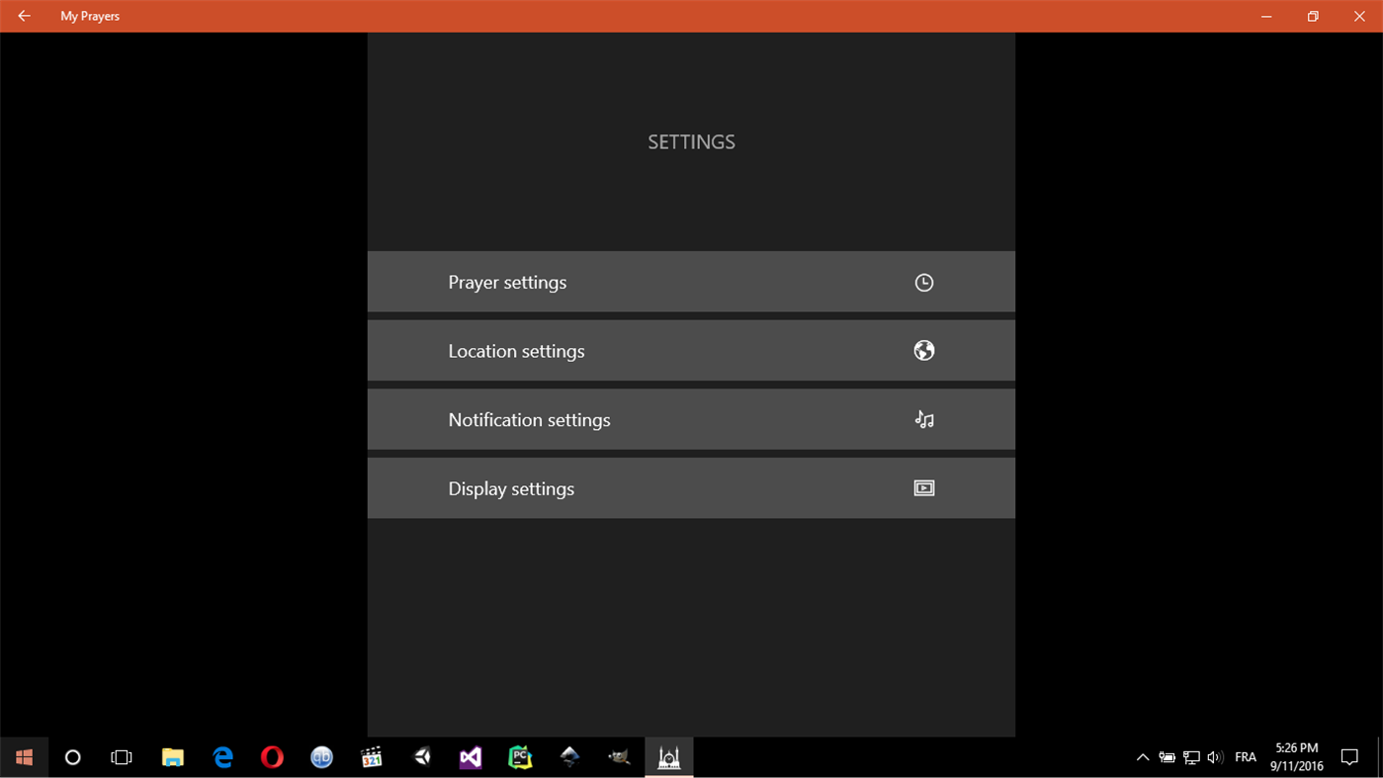Click the screen icon next to Display settings

[x=923, y=487]
